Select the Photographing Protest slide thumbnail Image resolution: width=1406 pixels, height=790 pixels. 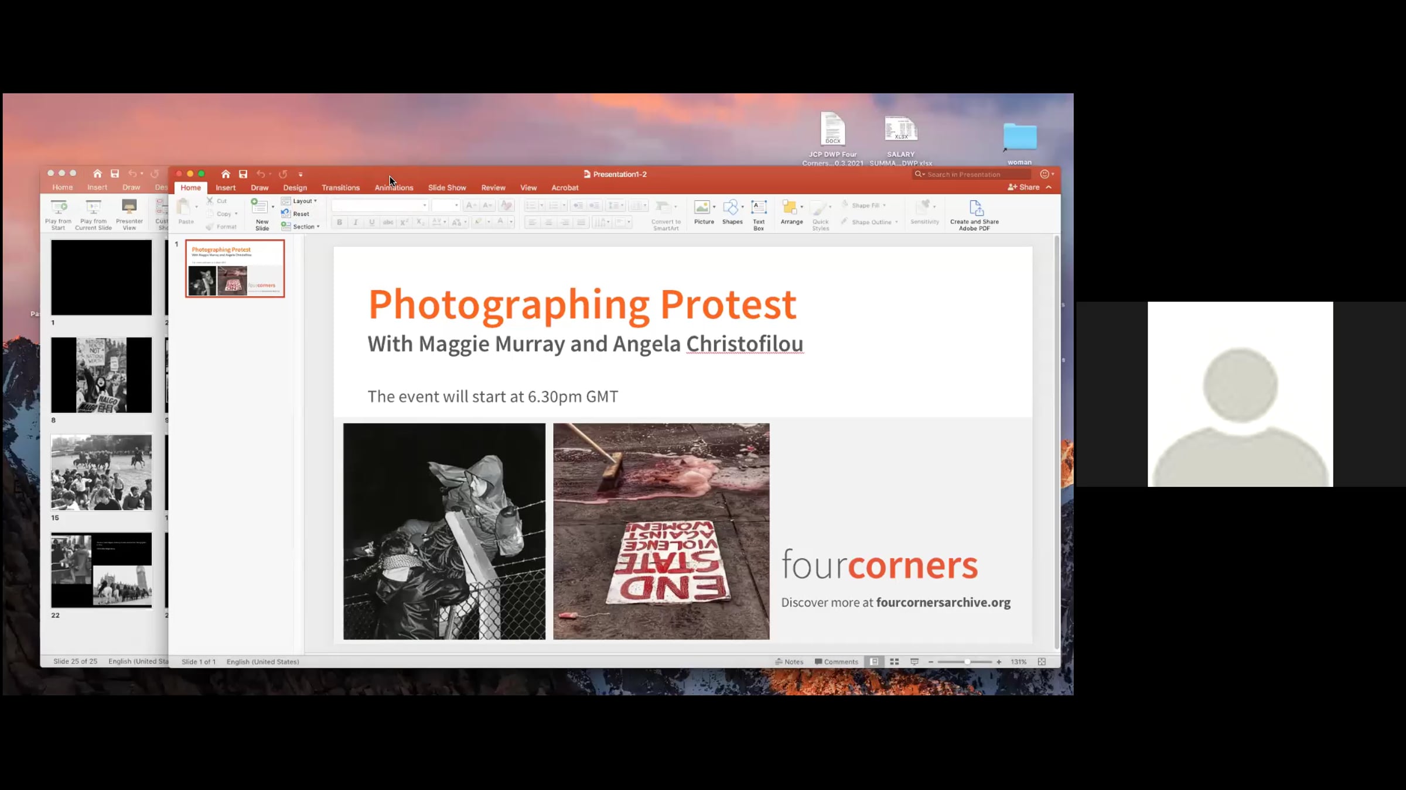tap(235, 269)
